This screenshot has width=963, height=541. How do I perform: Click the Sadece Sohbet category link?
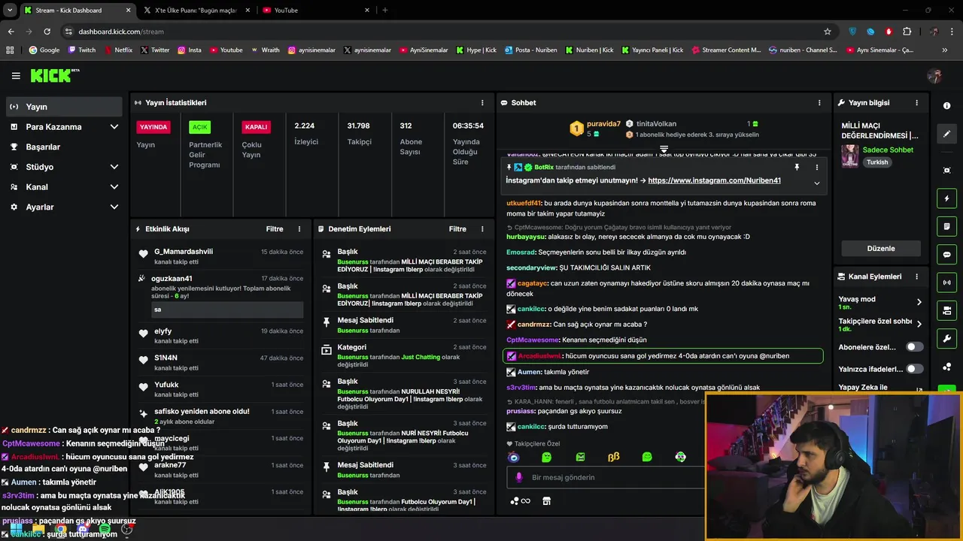[x=888, y=150]
